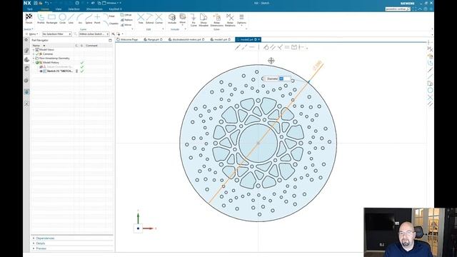Switch to the Home ribbon tab
The height and width of the screenshot is (257, 457).
click(x=45, y=9)
